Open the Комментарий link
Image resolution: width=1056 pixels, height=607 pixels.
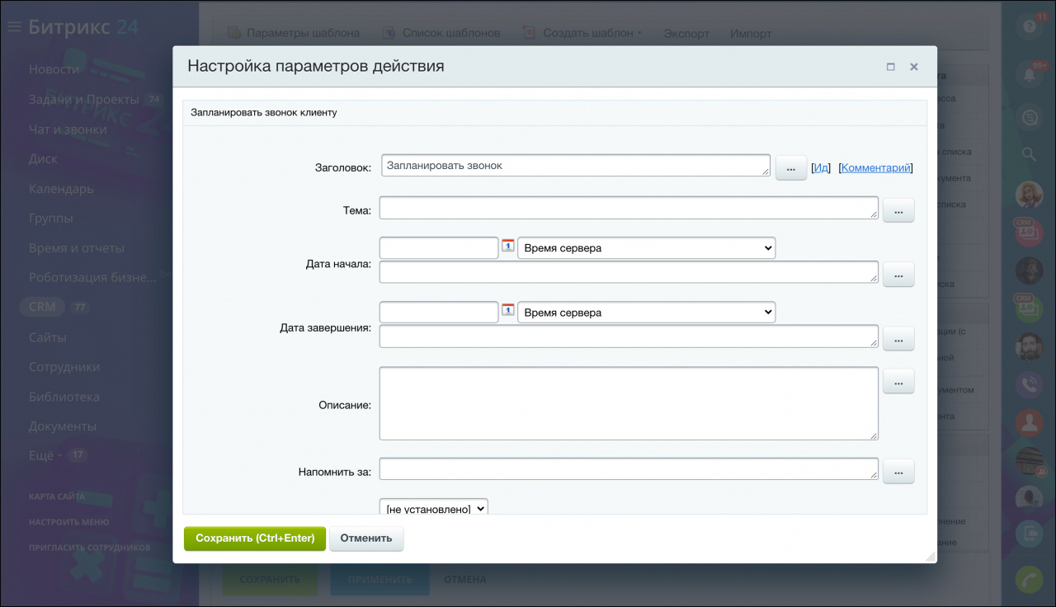tap(876, 167)
